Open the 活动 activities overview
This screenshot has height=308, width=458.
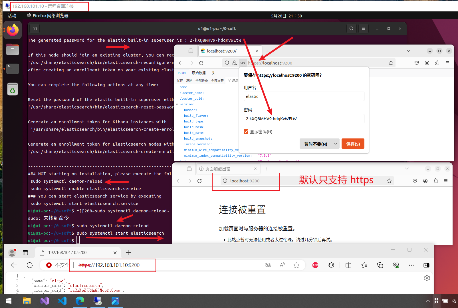(12, 16)
